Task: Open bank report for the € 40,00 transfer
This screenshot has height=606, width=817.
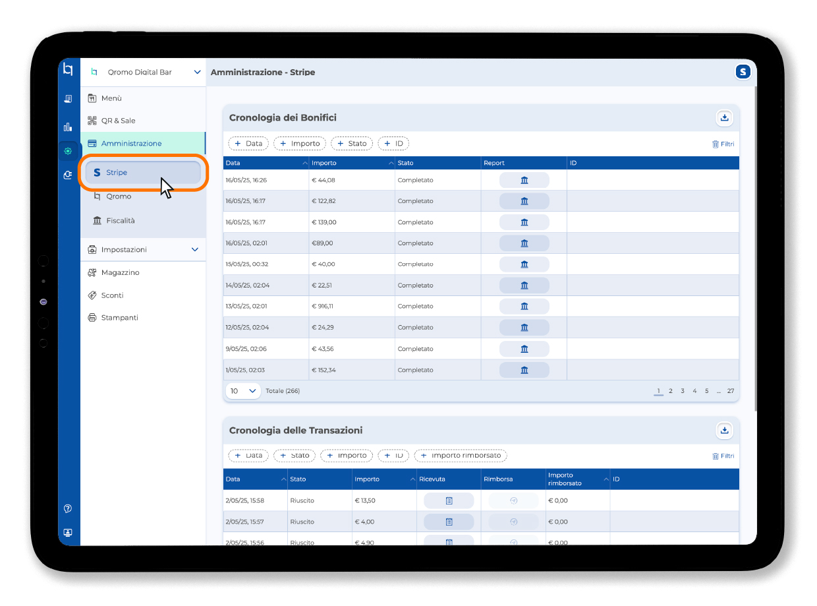Action: click(524, 264)
